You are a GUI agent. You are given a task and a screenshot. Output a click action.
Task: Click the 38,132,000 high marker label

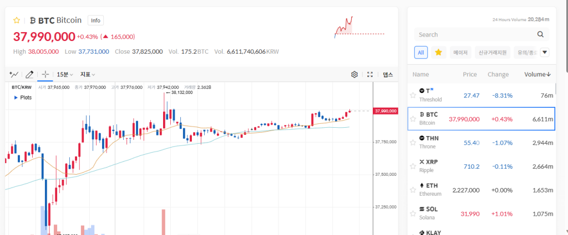[182, 92]
